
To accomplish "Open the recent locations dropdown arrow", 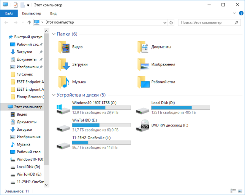I will pos(23,22).
